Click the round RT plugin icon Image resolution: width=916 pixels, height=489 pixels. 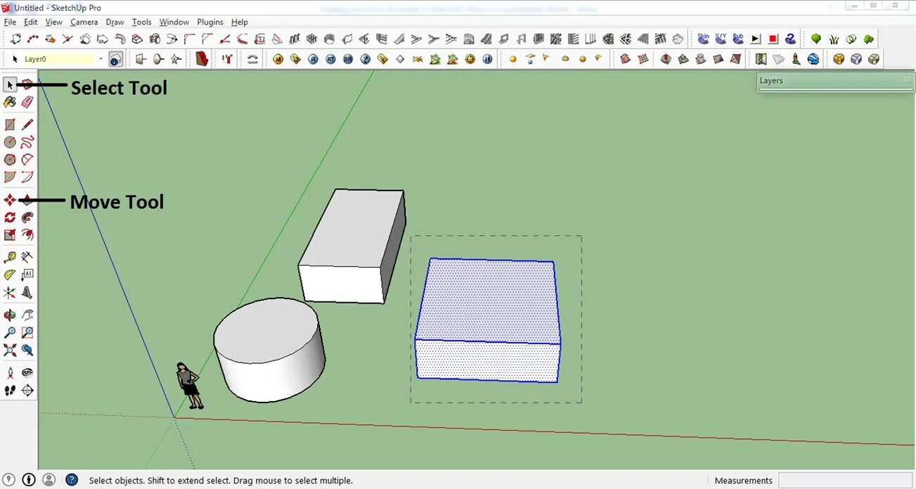point(331,59)
